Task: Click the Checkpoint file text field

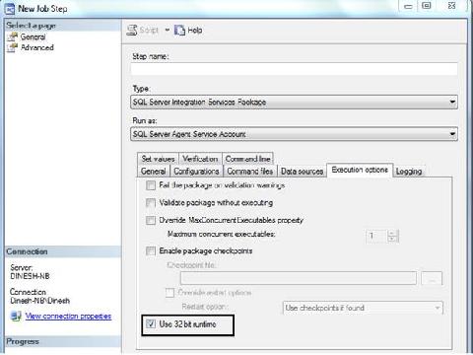Action: [x=299, y=278]
